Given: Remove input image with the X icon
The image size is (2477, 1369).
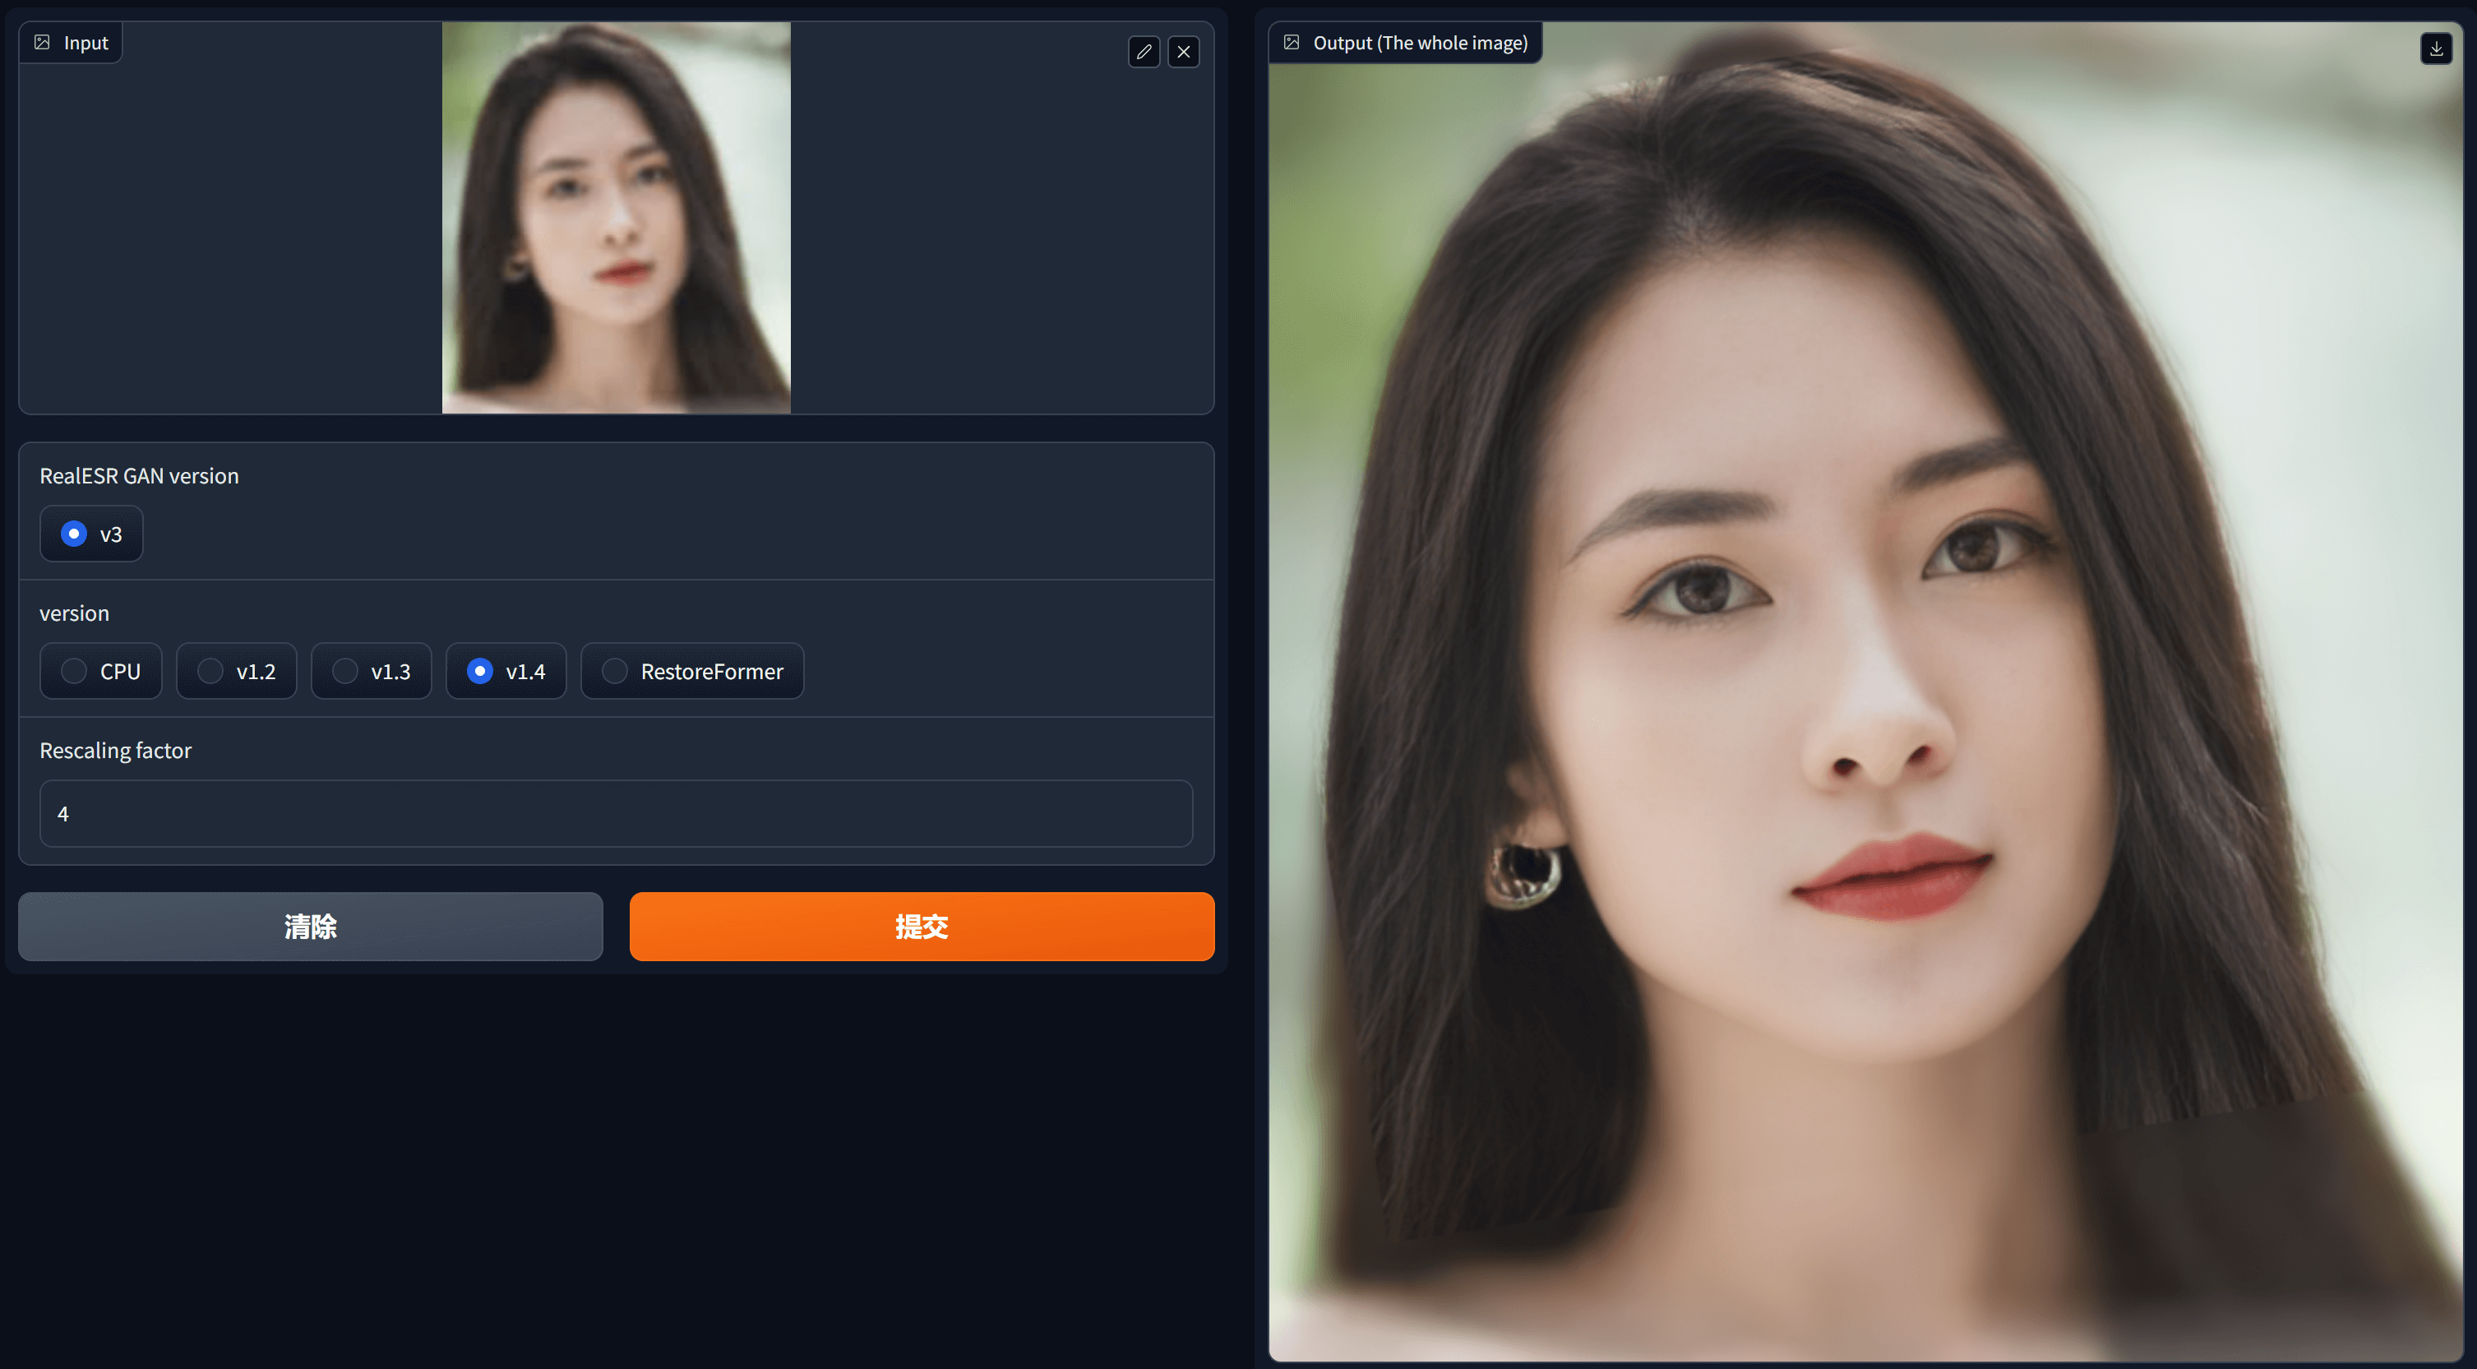Looking at the screenshot, I should [x=1184, y=52].
